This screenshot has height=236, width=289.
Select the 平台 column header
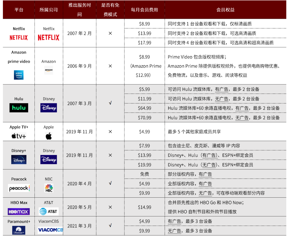[19, 10]
